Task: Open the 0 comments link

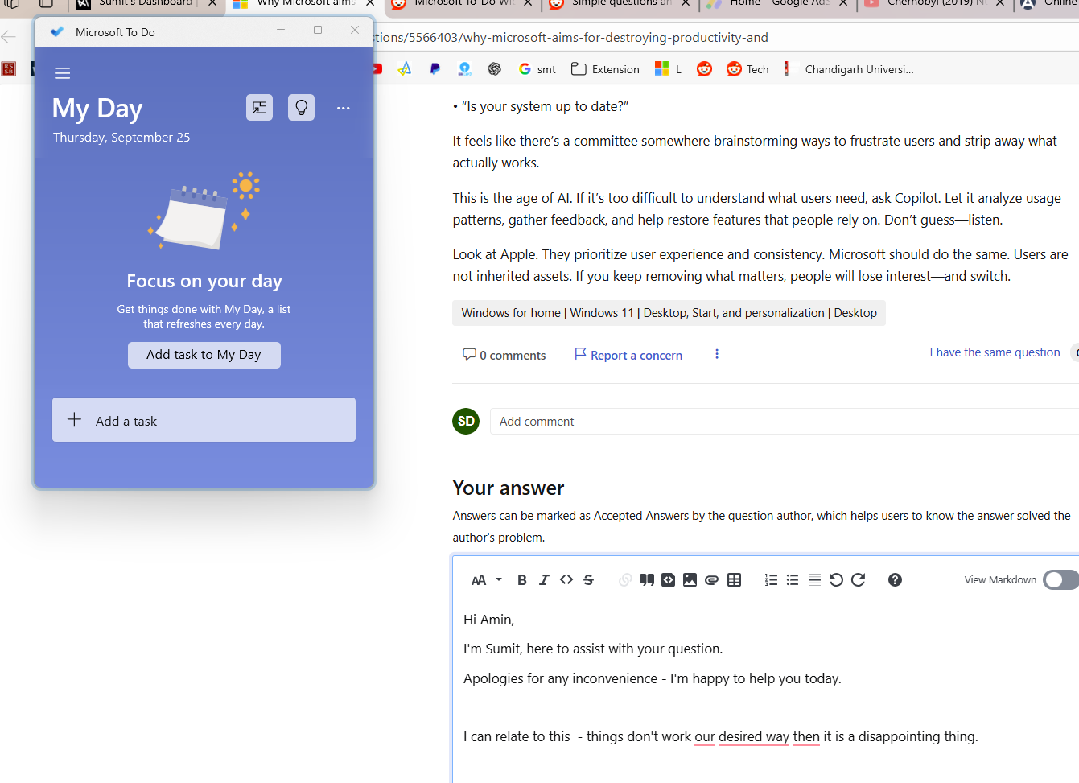Action: pyautogui.click(x=504, y=355)
